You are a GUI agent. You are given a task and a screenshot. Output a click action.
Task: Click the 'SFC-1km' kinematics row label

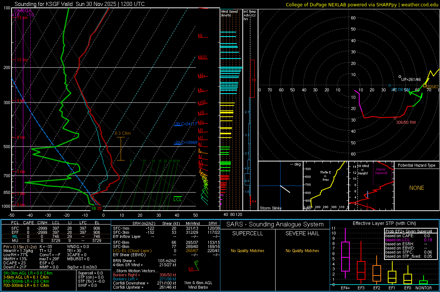pos(121,228)
